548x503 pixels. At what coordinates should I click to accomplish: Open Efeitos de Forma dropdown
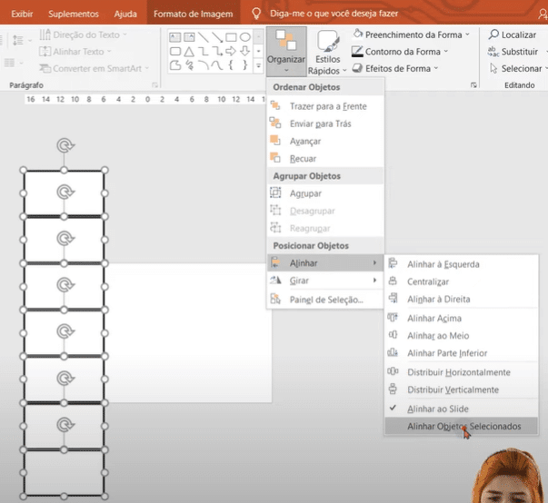click(395, 68)
